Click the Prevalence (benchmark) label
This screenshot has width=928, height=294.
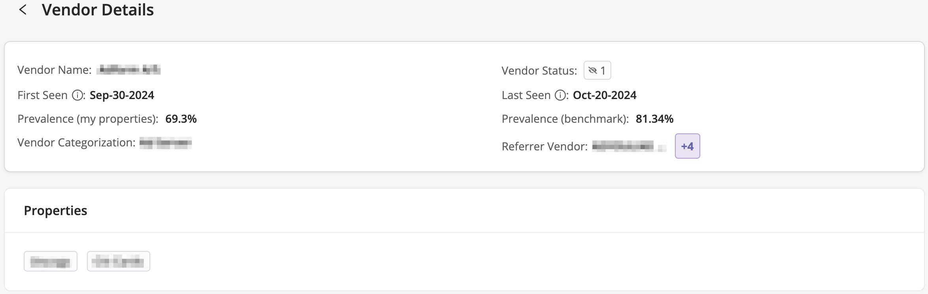[565, 119]
